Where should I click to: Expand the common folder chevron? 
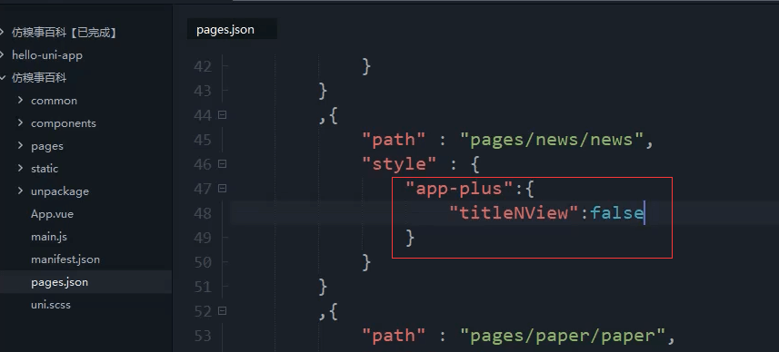pyautogui.click(x=20, y=100)
